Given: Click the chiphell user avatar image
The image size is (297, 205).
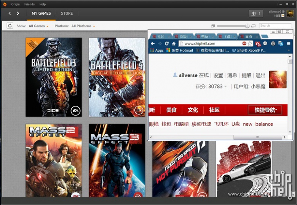Looking at the screenshot, I should [x=278, y=79].
